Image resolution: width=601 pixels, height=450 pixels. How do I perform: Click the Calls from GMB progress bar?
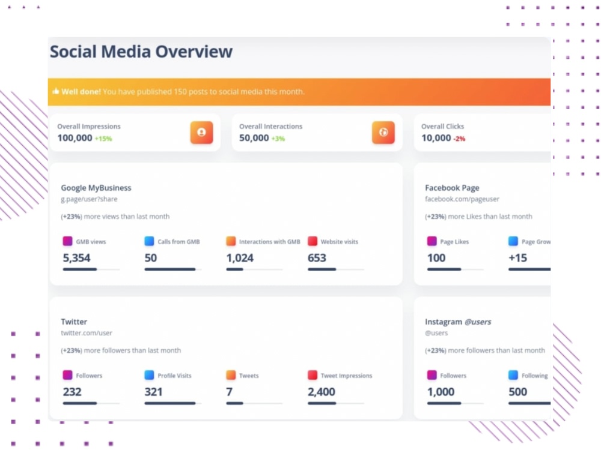coord(173,269)
